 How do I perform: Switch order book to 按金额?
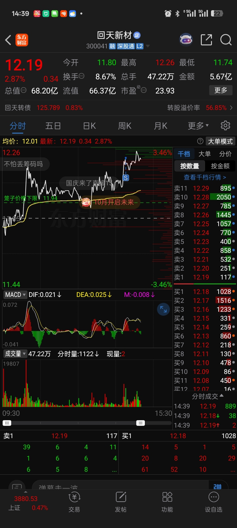pyautogui.click(x=220, y=166)
